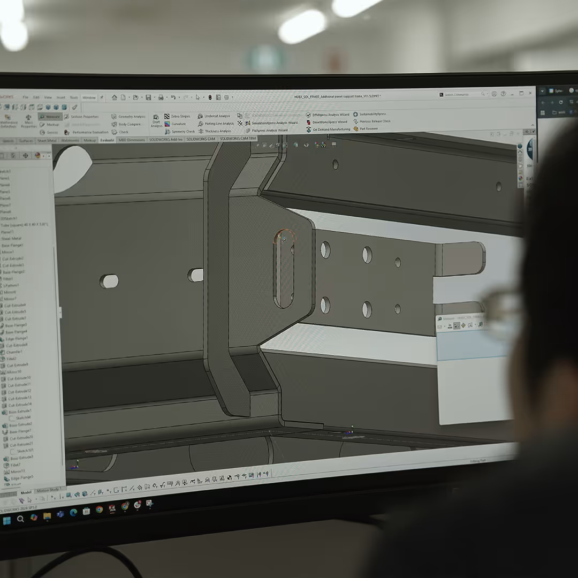Run Symmetry Check

(x=180, y=131)
